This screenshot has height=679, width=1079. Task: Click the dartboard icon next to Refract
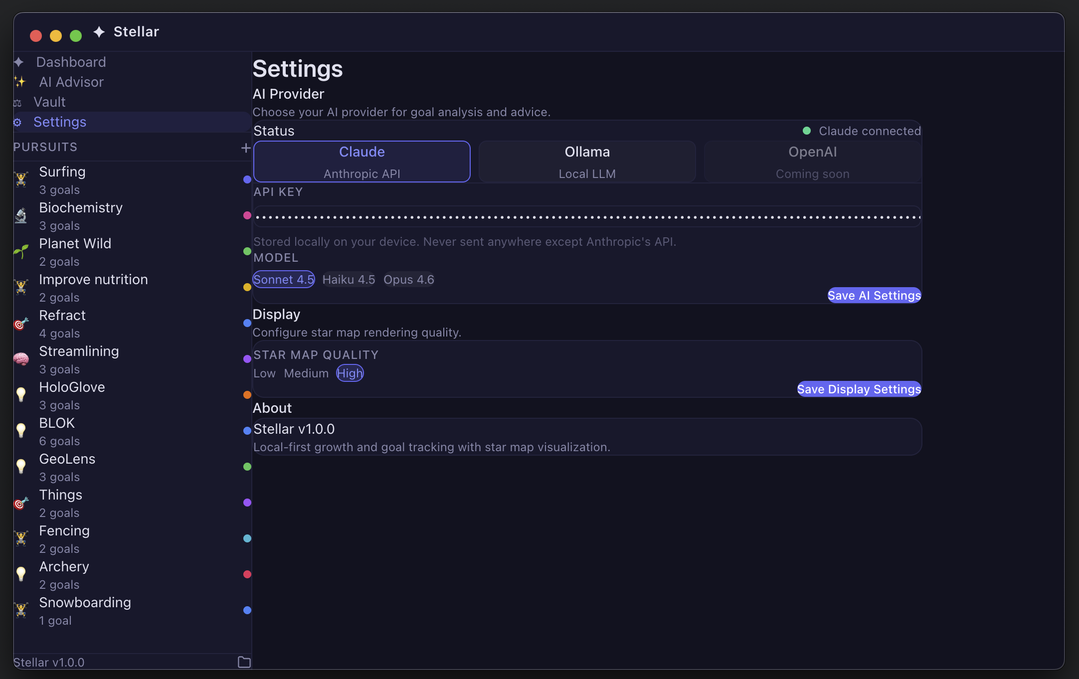tap(21, 324)
